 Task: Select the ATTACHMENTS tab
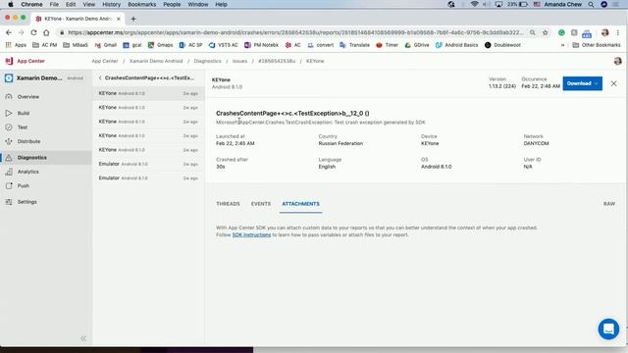click(301, 204)
